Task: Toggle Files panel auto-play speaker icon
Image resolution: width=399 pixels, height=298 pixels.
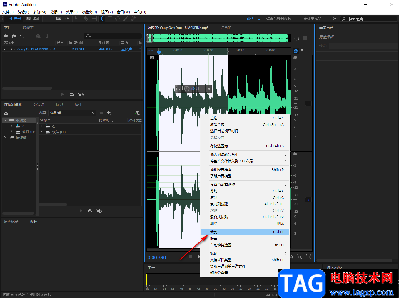Action: coord(81,94)
